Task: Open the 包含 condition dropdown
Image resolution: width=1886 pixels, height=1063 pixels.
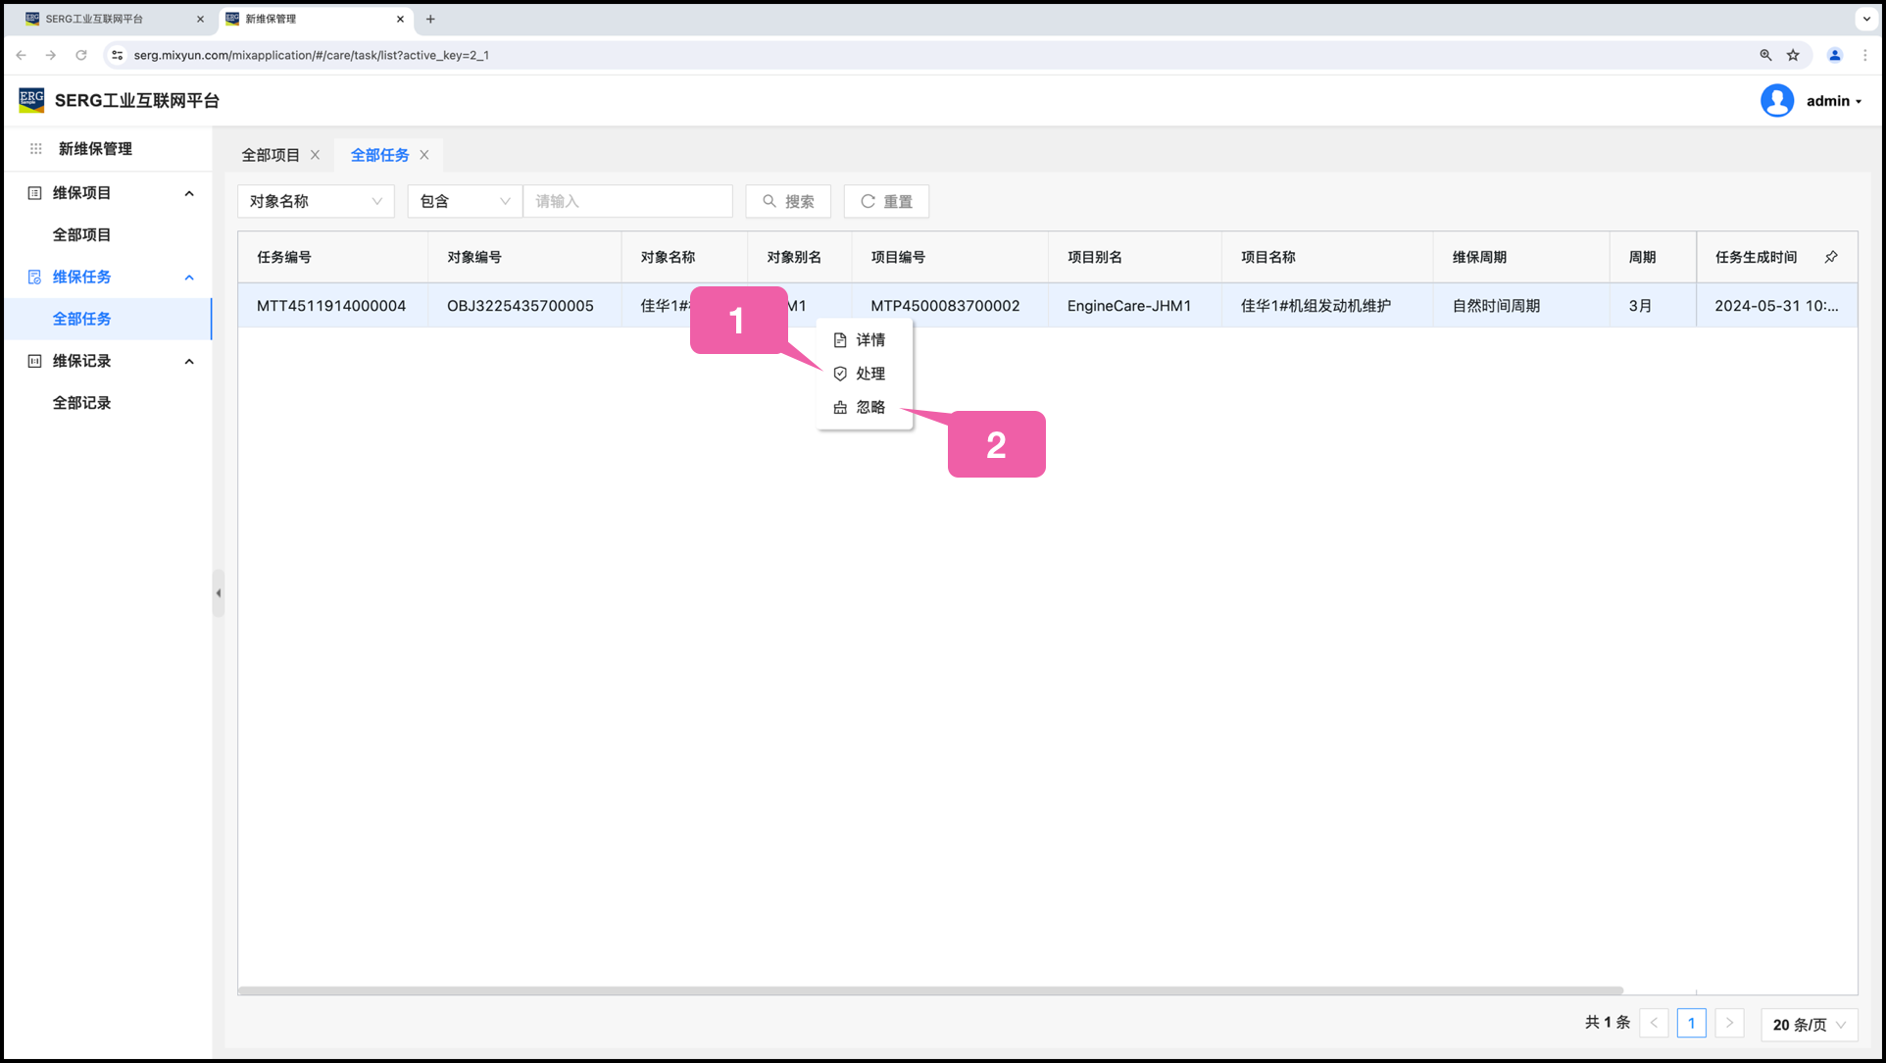Action: tap(465, 201)
